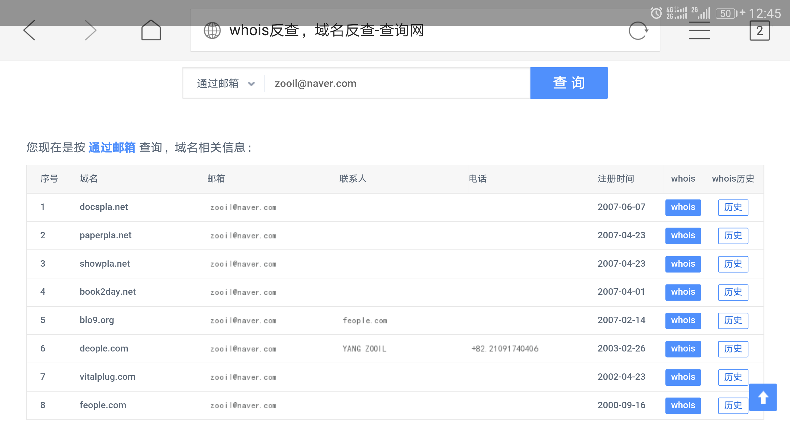
Task: Click registration date 2002-04-23
Action: tap(621, 377)
